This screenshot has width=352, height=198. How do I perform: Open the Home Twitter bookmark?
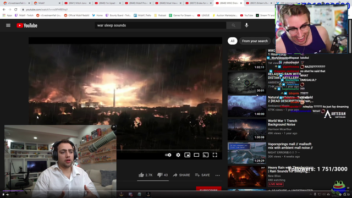click(x=97, y=15)
